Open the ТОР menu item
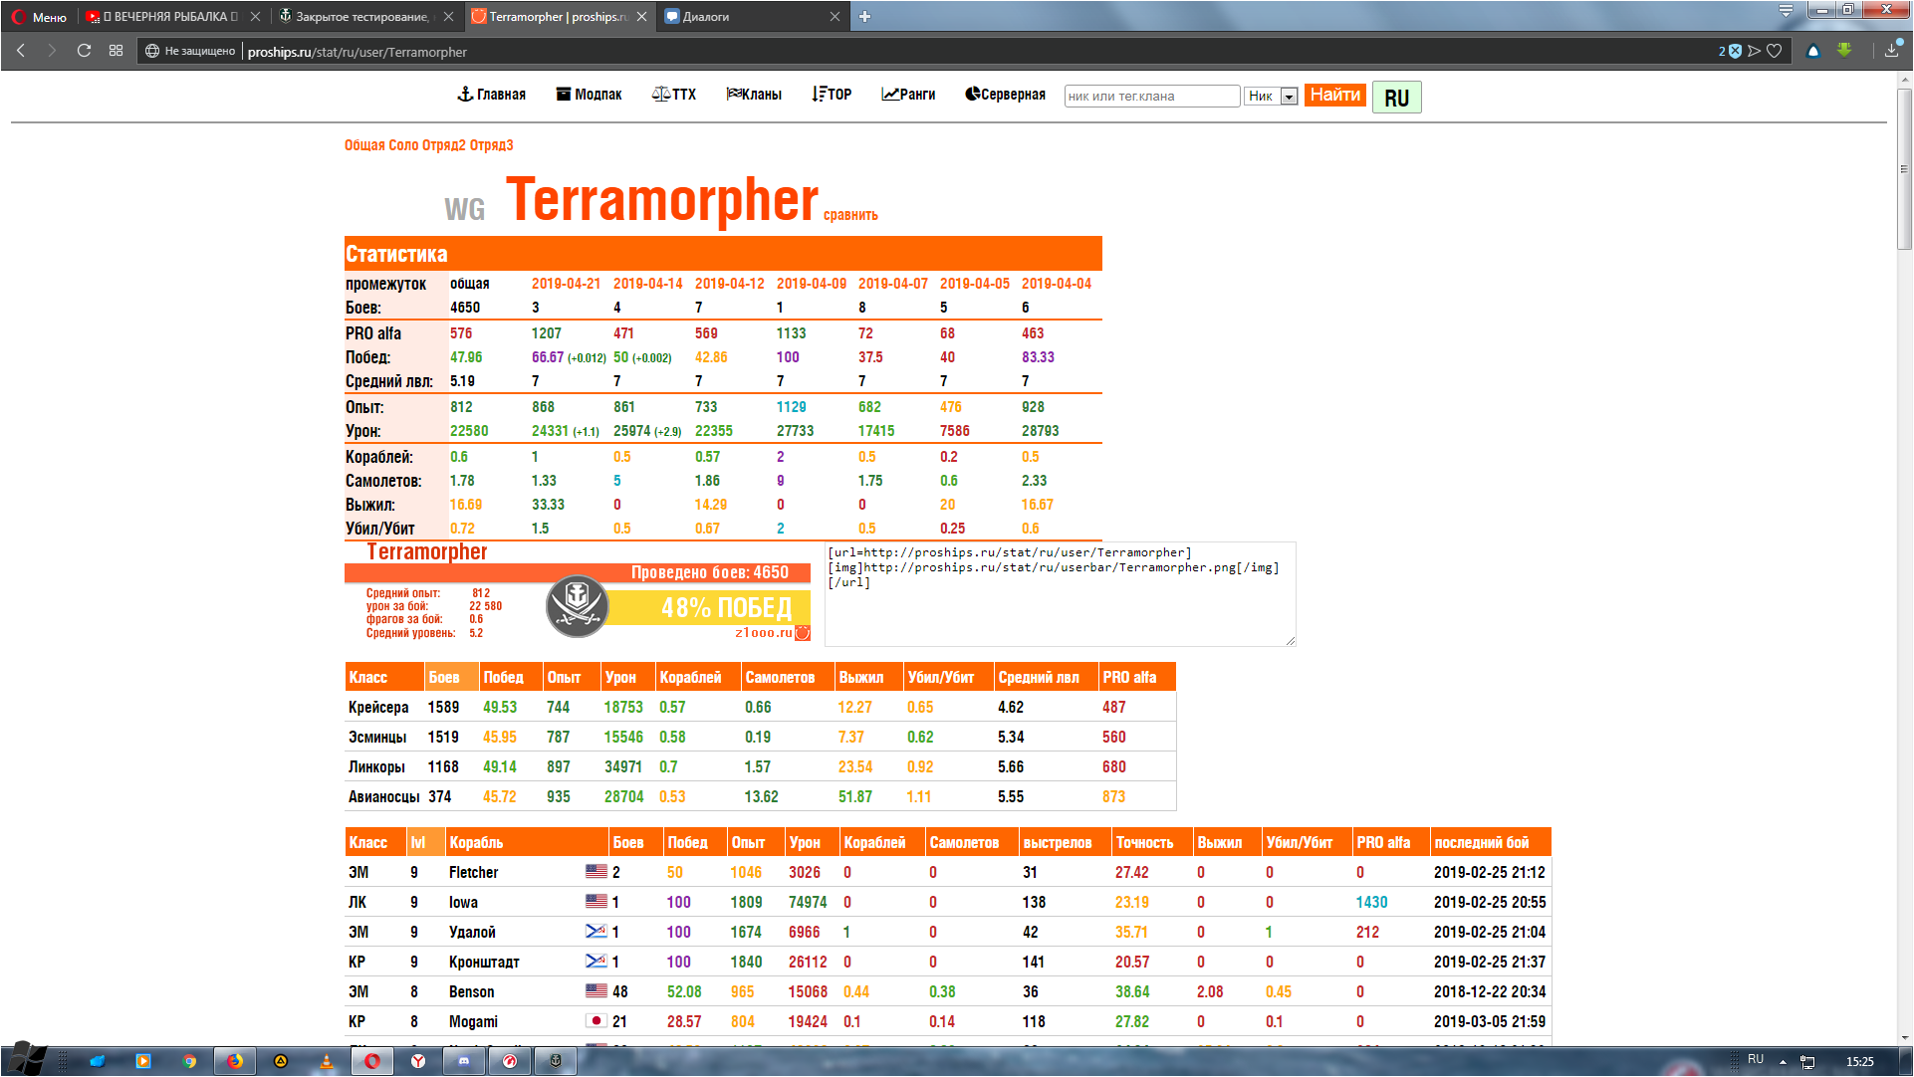This screenshot has width=1914, height=1077. coord(832,95)
